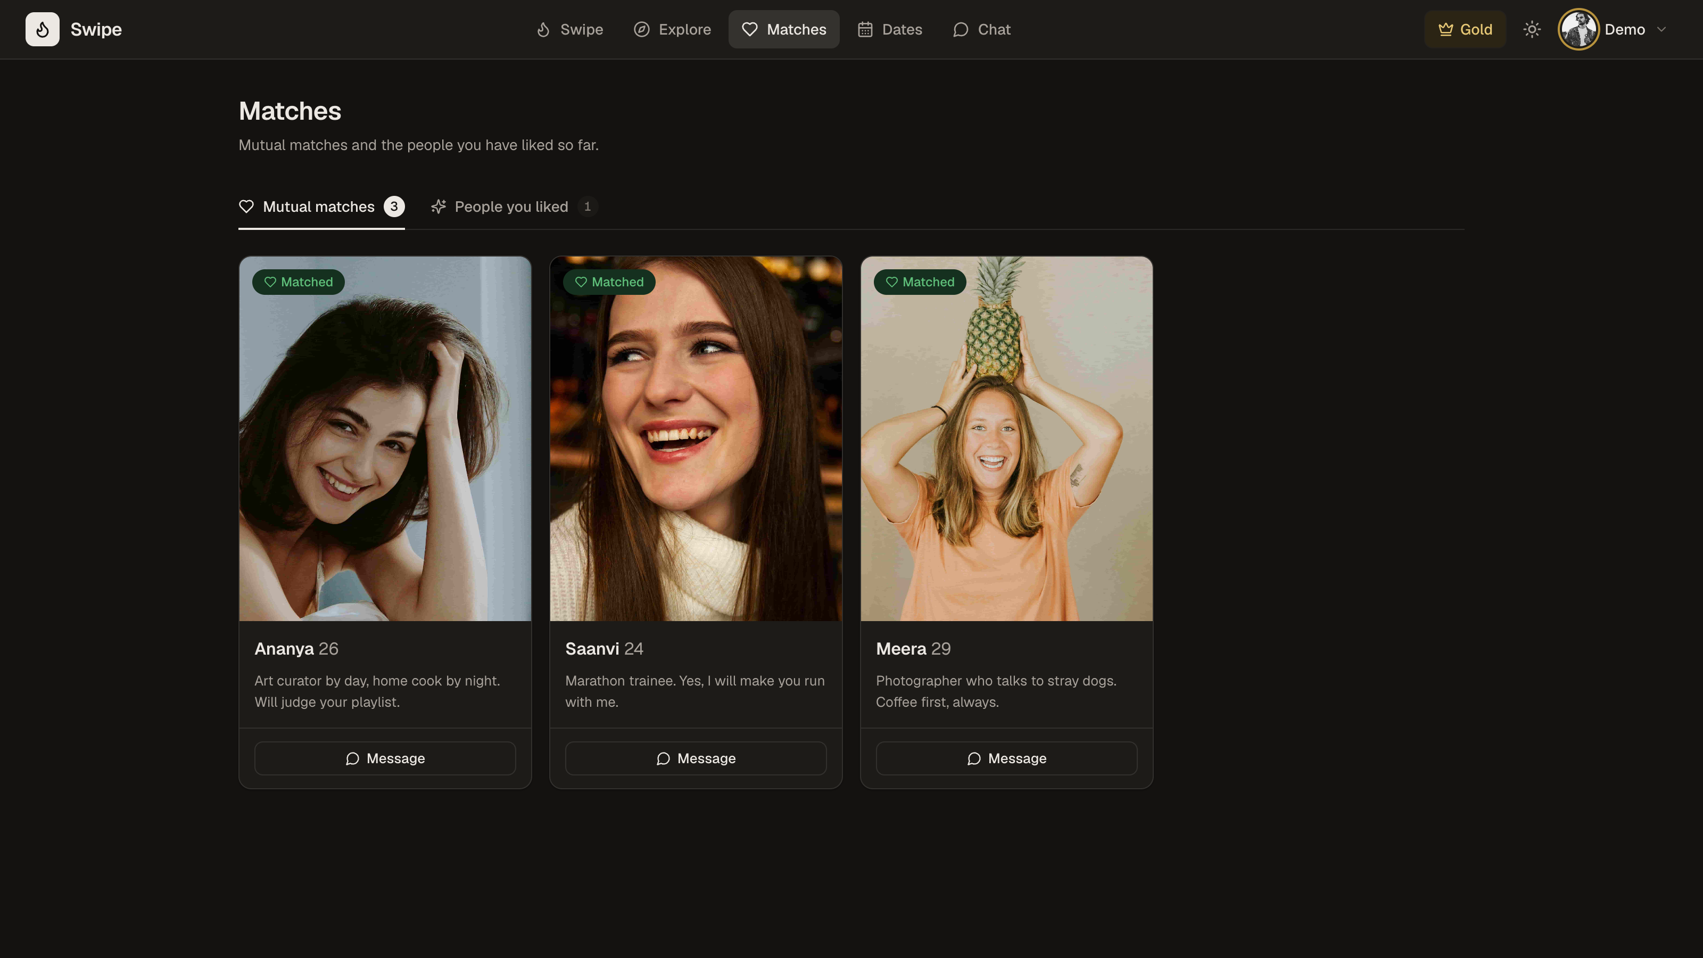Message Meera
Viewport: 1703px width, 958px height.
(x=1007, y=758)
